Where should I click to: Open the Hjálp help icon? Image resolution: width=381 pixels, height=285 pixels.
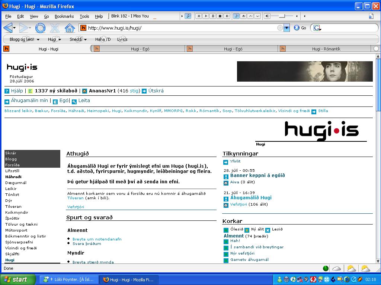point(7,91)
